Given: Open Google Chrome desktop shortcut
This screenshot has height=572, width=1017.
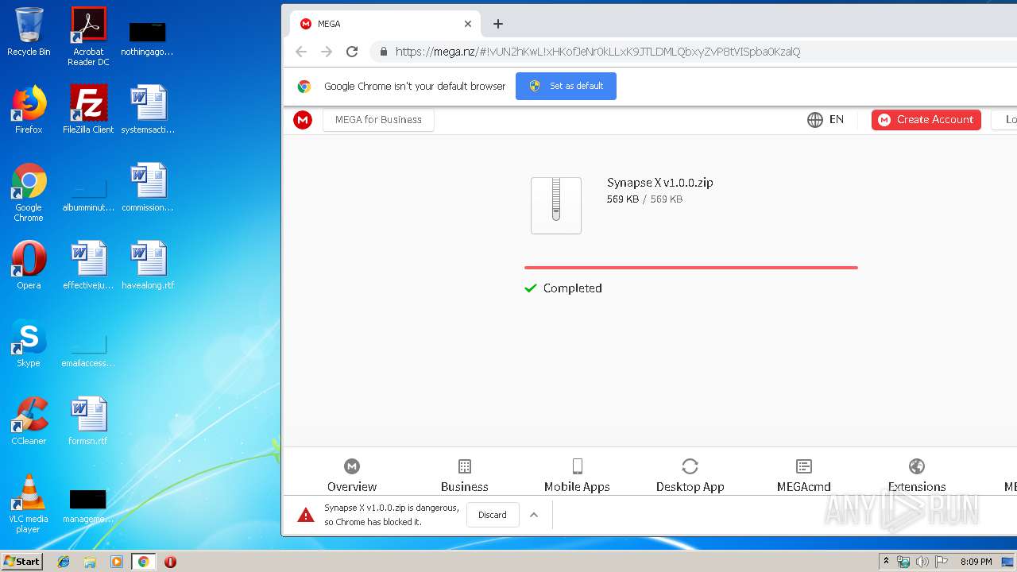Looking at the screenshot, I should click(29, 192).
